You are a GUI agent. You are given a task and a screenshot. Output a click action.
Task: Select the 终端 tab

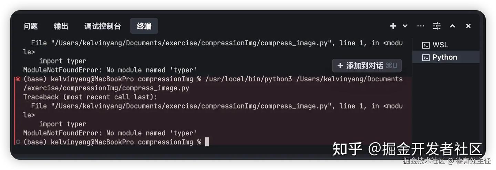click(x=144, y=26)
